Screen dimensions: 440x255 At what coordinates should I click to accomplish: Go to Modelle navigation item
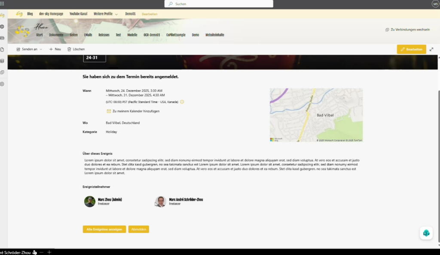[132, 35]
